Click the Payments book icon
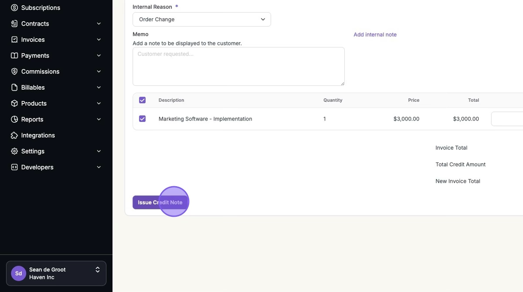This screenshot has height=292, width=523. 14,56
